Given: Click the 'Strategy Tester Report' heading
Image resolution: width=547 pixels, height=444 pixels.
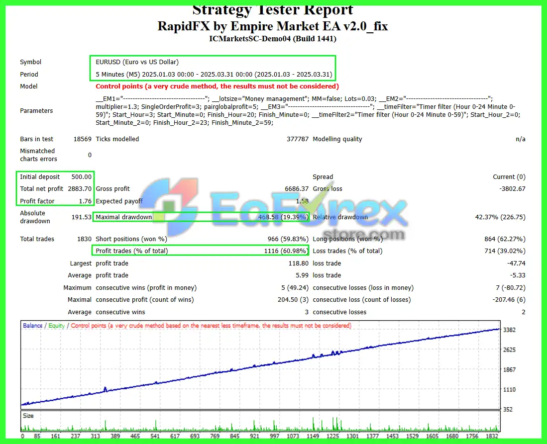Looking at the screenshot, I should tap(273, 10).
